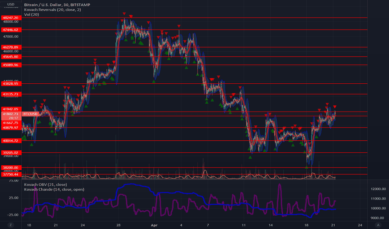
Task: Click the A auto-scale button
Action: [378, 225]
